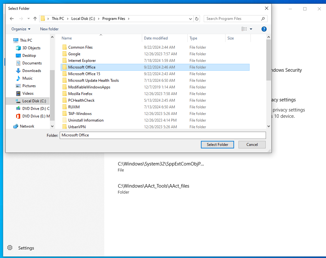Click Microsoft Update Health Tools folder icon

64,81
